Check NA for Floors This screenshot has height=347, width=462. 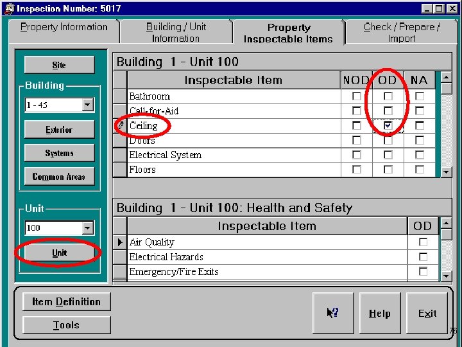[420, 170]
